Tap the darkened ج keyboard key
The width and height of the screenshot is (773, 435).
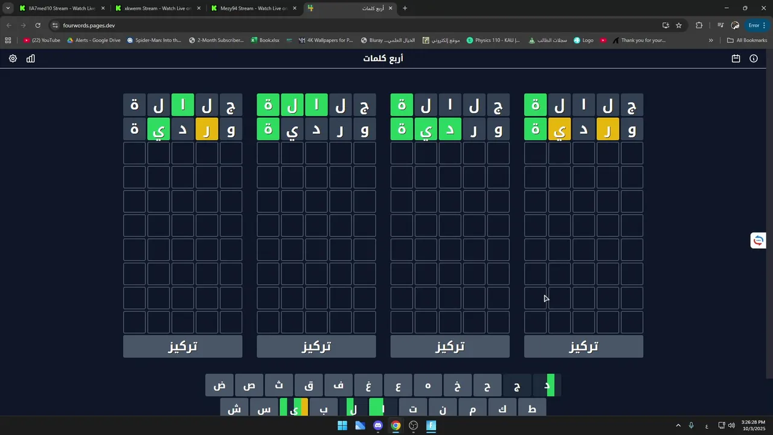pos(517,385)
